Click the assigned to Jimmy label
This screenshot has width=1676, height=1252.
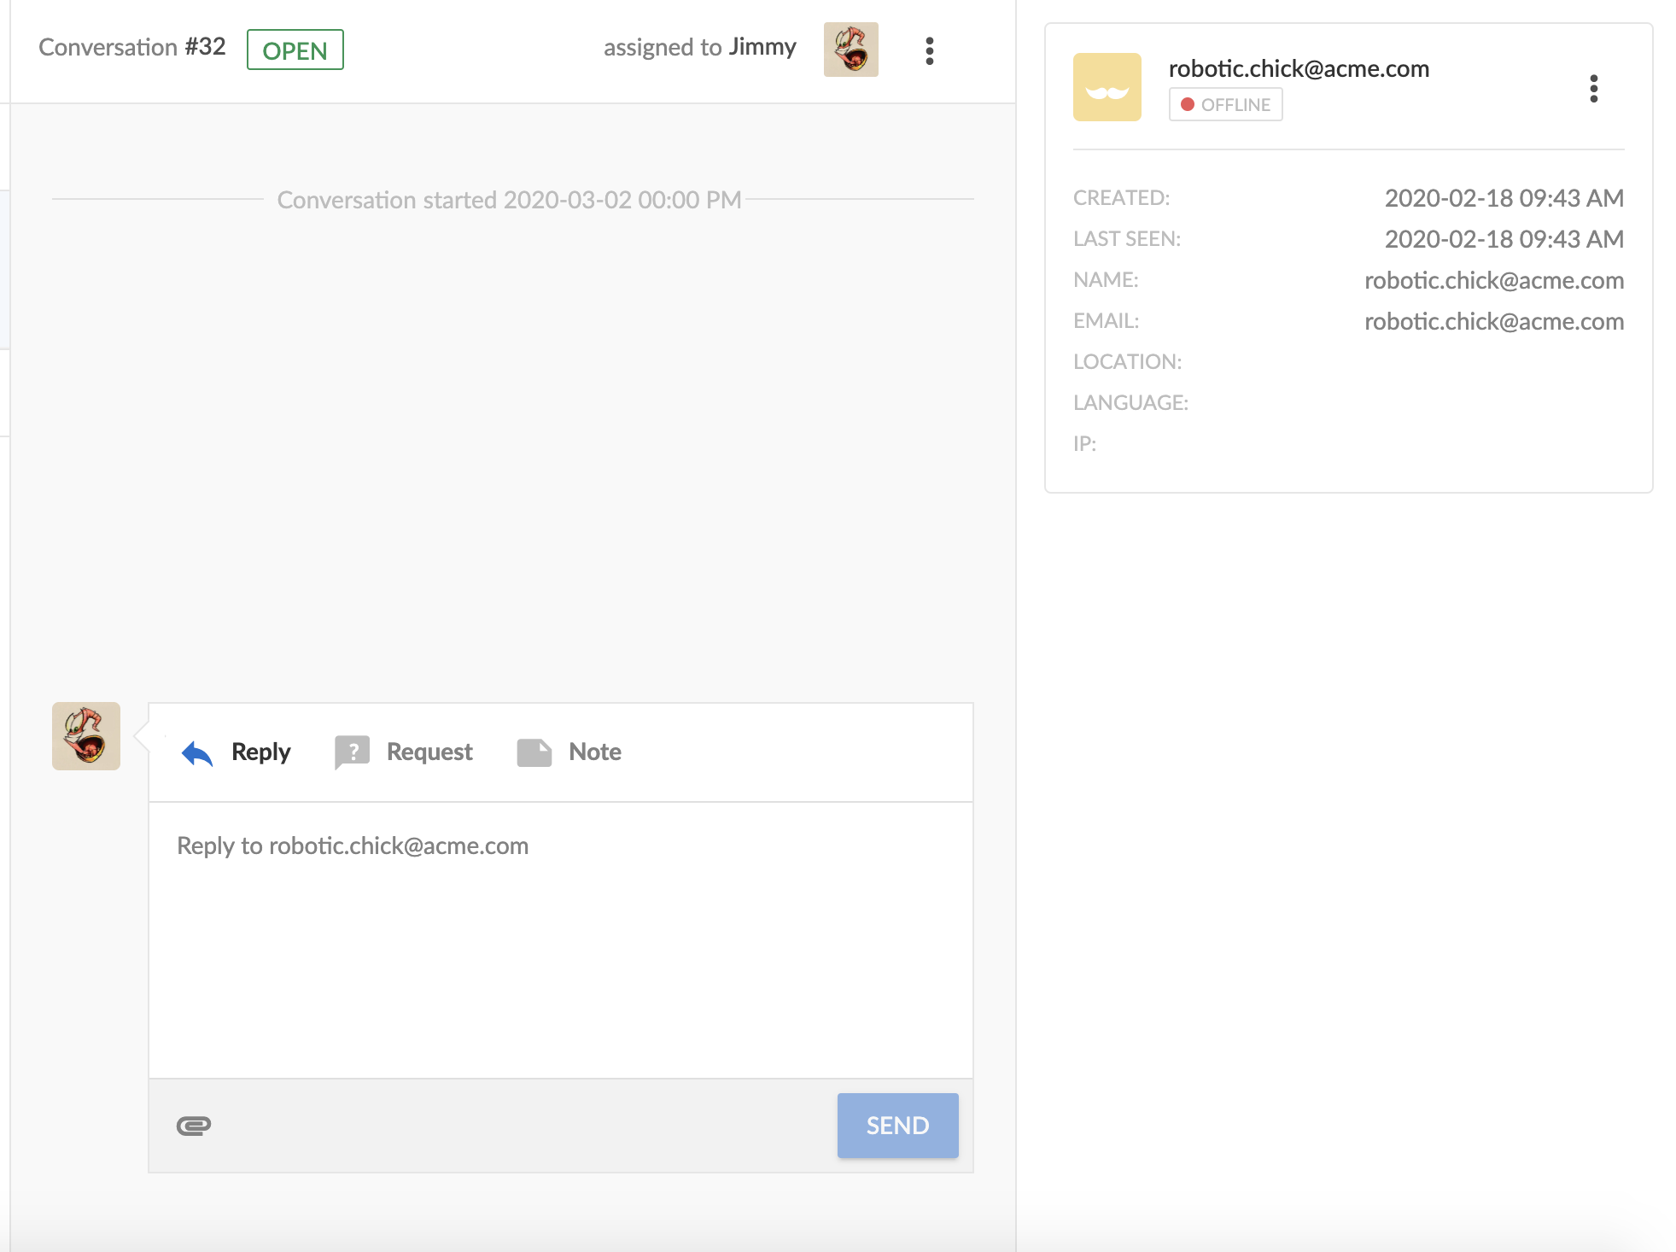coord(699,48)
